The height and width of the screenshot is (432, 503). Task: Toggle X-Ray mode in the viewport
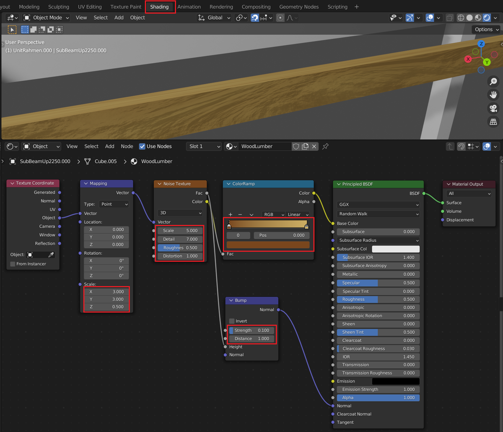[450, 18]
